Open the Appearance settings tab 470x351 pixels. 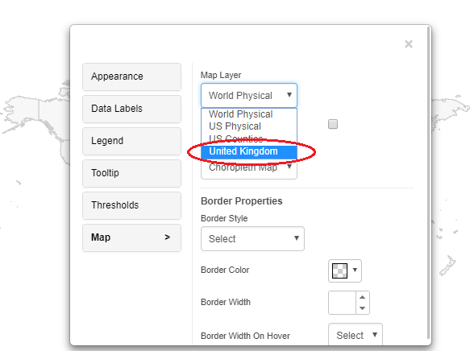coord(131,76)
